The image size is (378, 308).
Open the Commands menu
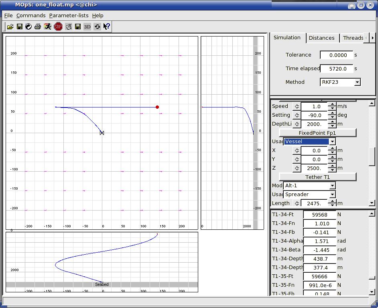coord(31,15)
